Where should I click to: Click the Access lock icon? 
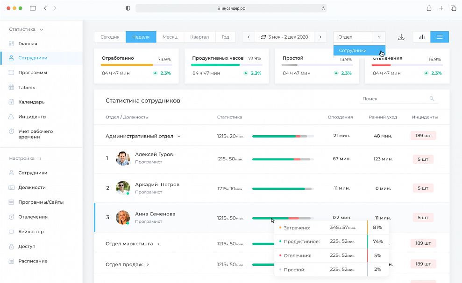coord(11,246)
